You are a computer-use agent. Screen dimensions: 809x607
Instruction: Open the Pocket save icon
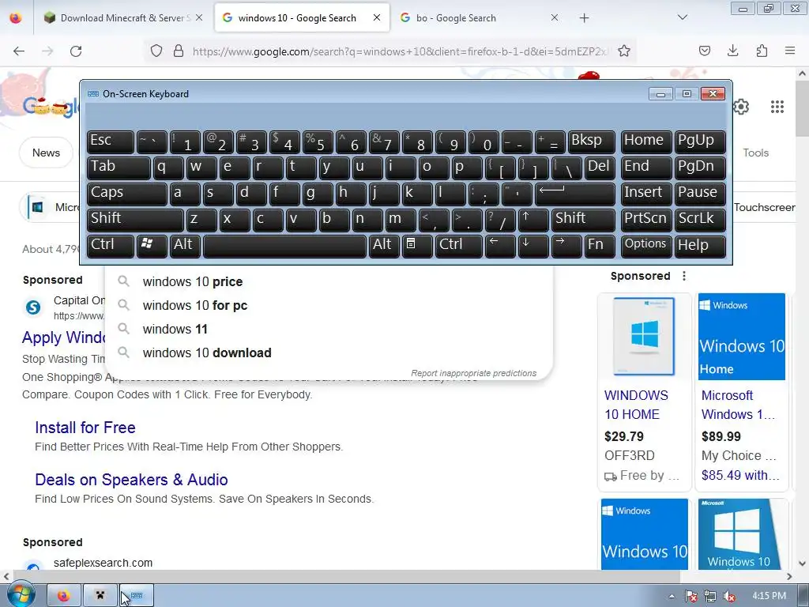click(704, 51)
